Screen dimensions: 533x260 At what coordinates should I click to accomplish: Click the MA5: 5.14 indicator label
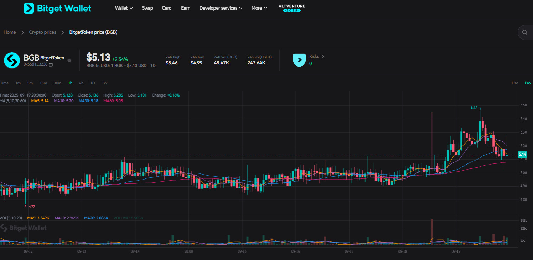[x=40, y=101]
